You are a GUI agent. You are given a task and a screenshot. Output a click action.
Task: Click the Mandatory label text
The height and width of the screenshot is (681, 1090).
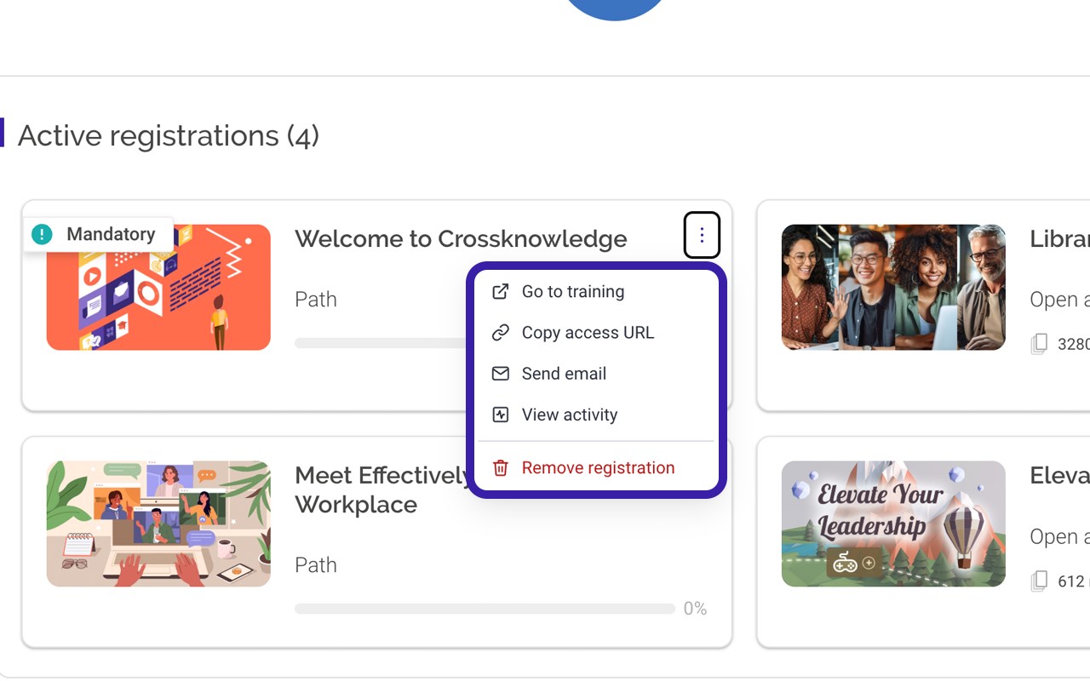click(111, 234)
